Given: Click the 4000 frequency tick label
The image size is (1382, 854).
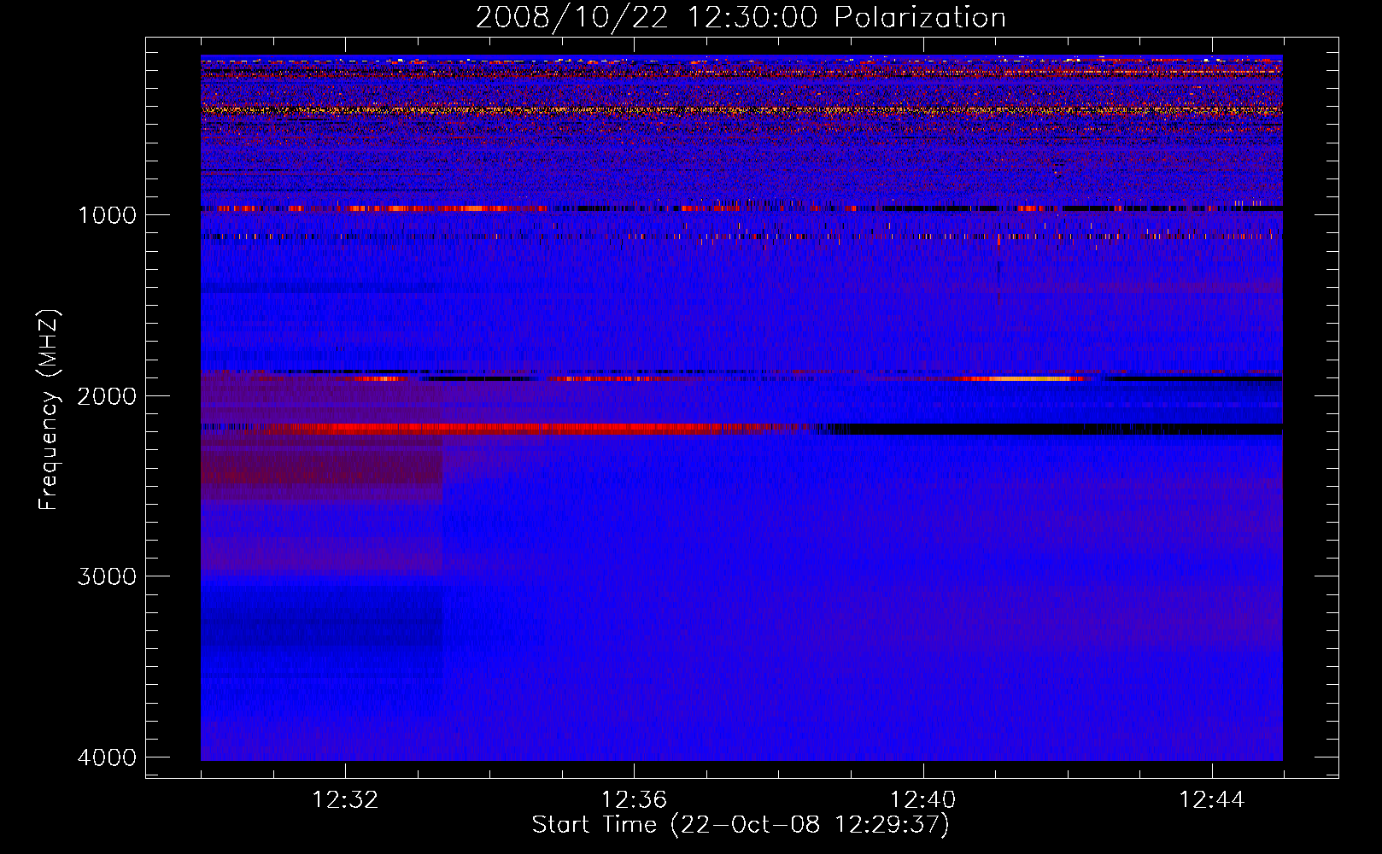Looking at the screenshot, I should point(107,757).
